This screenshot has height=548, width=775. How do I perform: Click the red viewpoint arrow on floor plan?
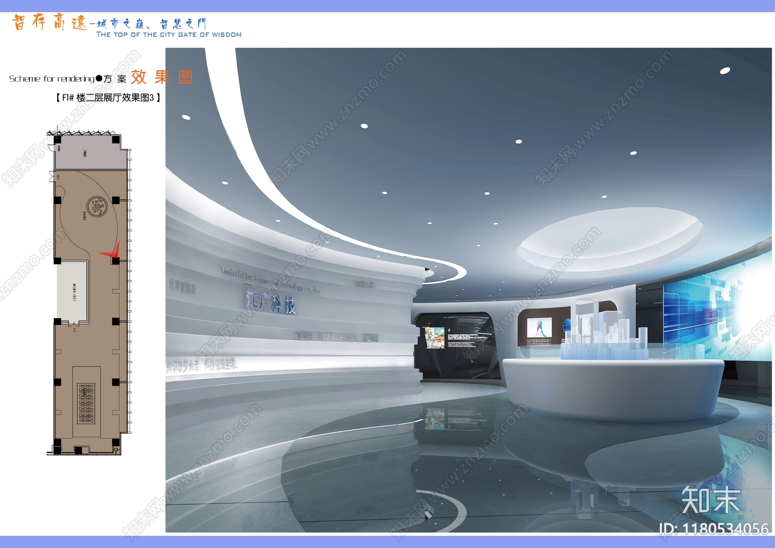pyautogui.click(x=110, y=251)
